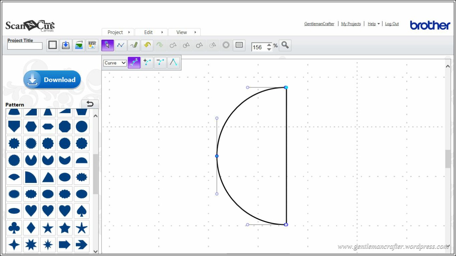Click the Project Title text field
This screenshot has height=256, width=456.
pos(25,46)
